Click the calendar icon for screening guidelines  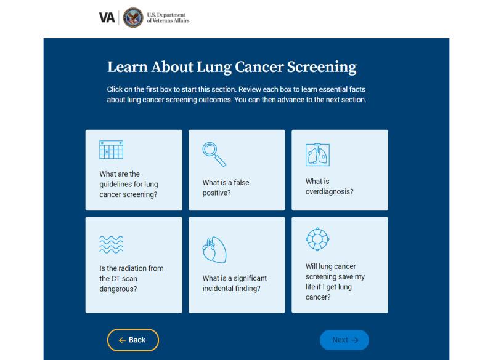[x=112, y=150]
